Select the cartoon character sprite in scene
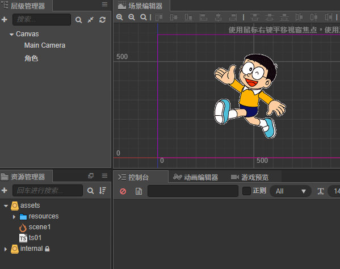340x269 pixels. point(250,96)
